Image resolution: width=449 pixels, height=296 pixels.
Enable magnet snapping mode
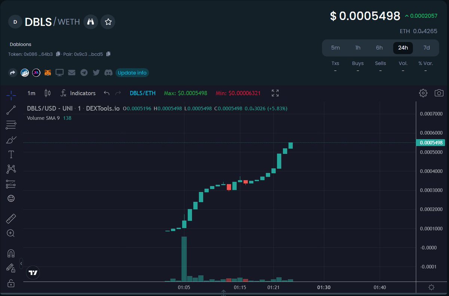point(11,253)
